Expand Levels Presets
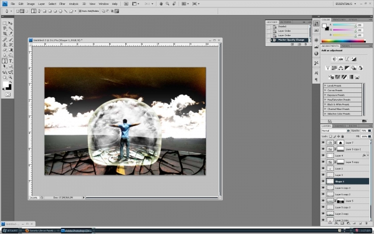 pyautogui.click(x=325, y=85)
